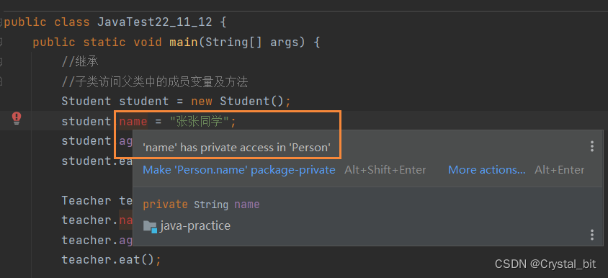Screen dimensions: 608x278
Task: Collapse the JavaTest22_11_12 class fold marker
Action: pos(1,22)
